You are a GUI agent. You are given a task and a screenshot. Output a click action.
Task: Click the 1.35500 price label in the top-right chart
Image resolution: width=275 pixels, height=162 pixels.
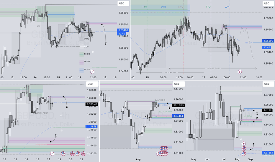(268, 41)
